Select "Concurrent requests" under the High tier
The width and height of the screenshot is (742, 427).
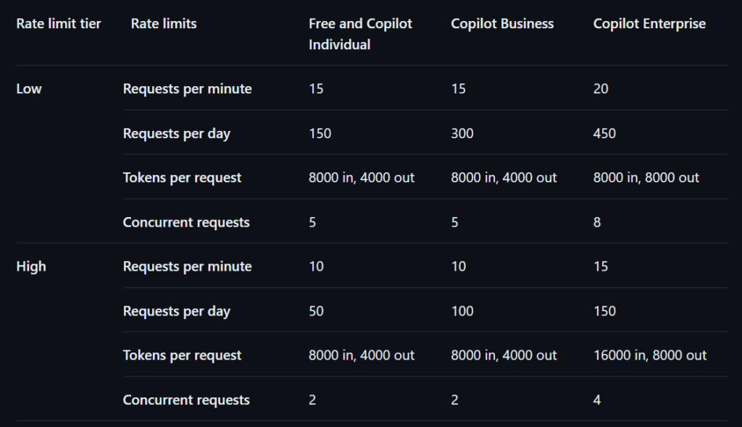(186, 399)
